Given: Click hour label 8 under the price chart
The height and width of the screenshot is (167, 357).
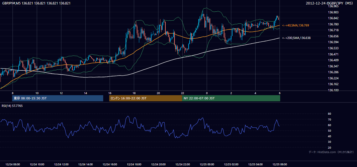Looking at the screenshot, I should (x=13, y=93).
